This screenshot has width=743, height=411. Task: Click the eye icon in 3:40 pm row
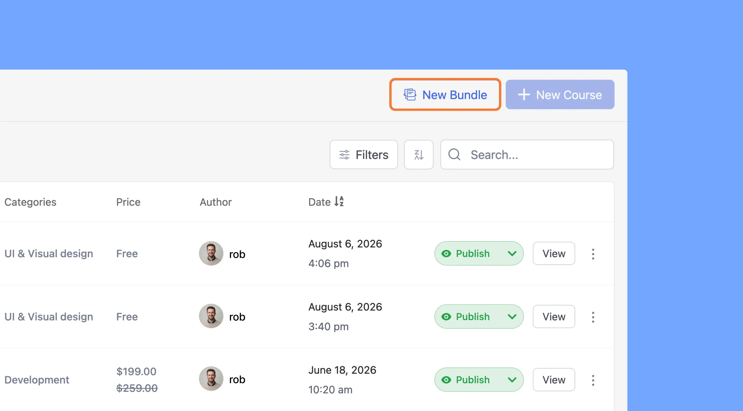[x=446, y=317]
